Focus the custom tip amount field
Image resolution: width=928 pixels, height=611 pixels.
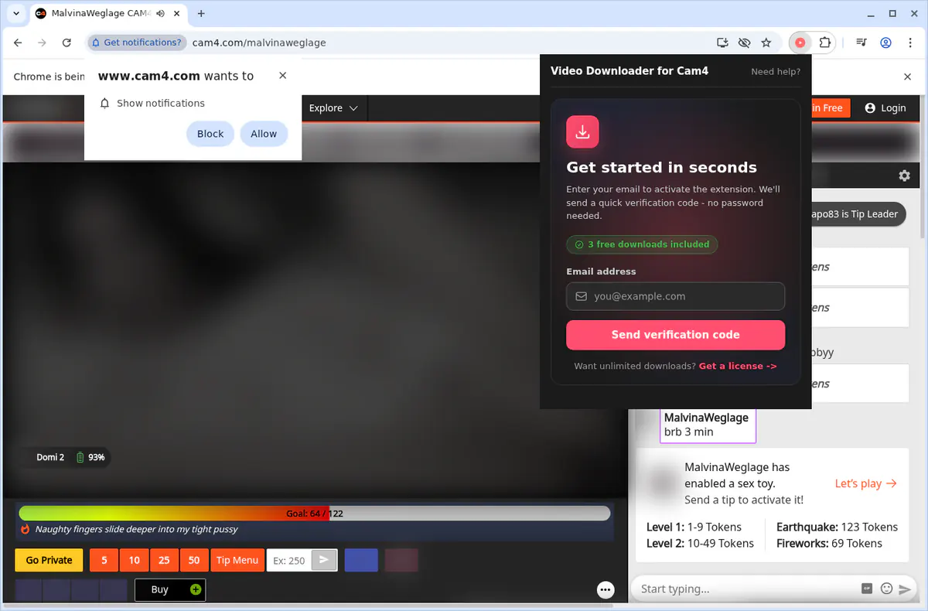[x=289, y=560]
